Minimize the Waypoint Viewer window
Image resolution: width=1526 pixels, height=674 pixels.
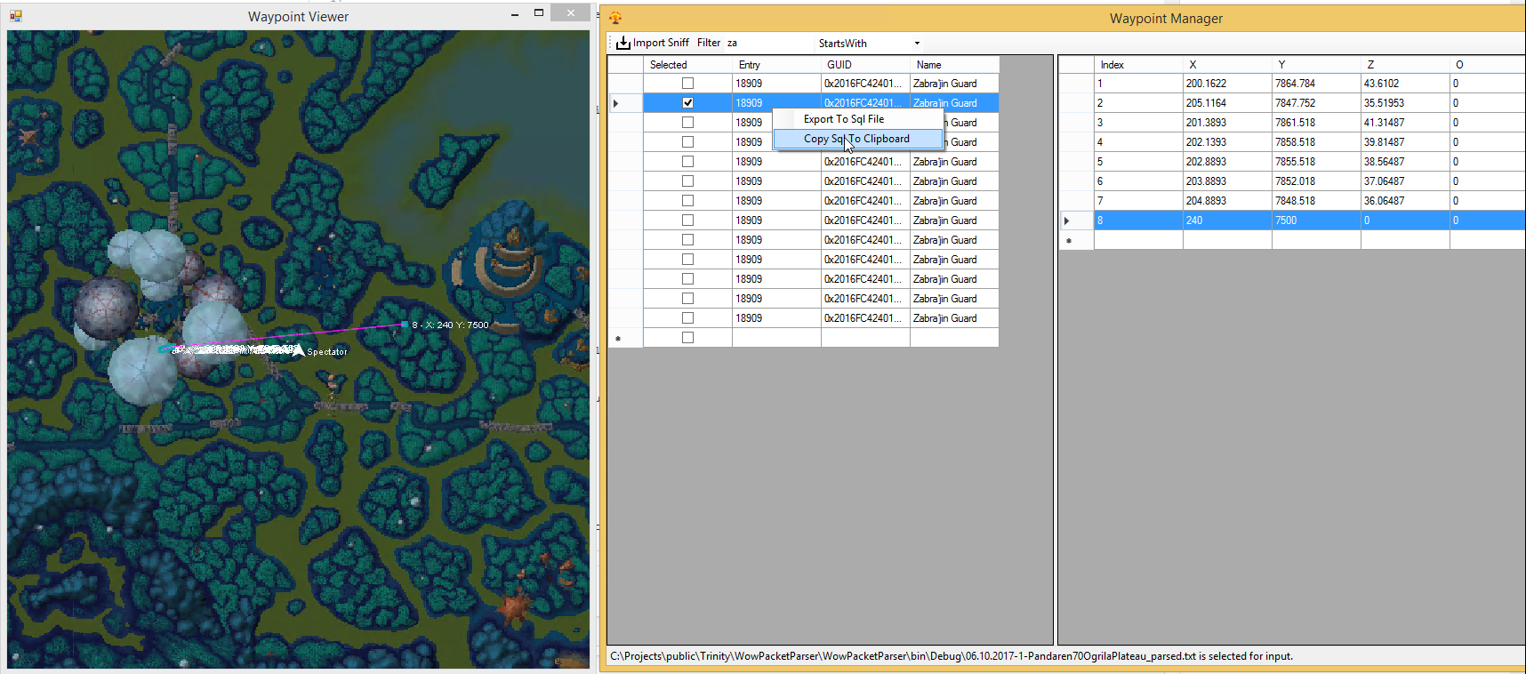coord(515,14)
